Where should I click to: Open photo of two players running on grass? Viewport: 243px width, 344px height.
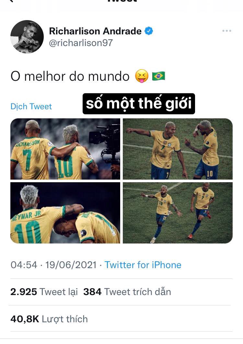[178, 213]
